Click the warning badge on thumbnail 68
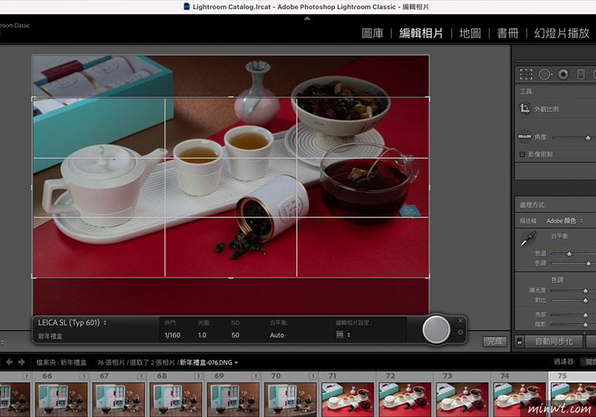Image resolution: width=596 pixels, height=417 pixels. 198,376
